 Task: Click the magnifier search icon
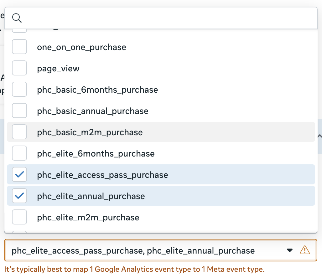(x=17, y=18)
